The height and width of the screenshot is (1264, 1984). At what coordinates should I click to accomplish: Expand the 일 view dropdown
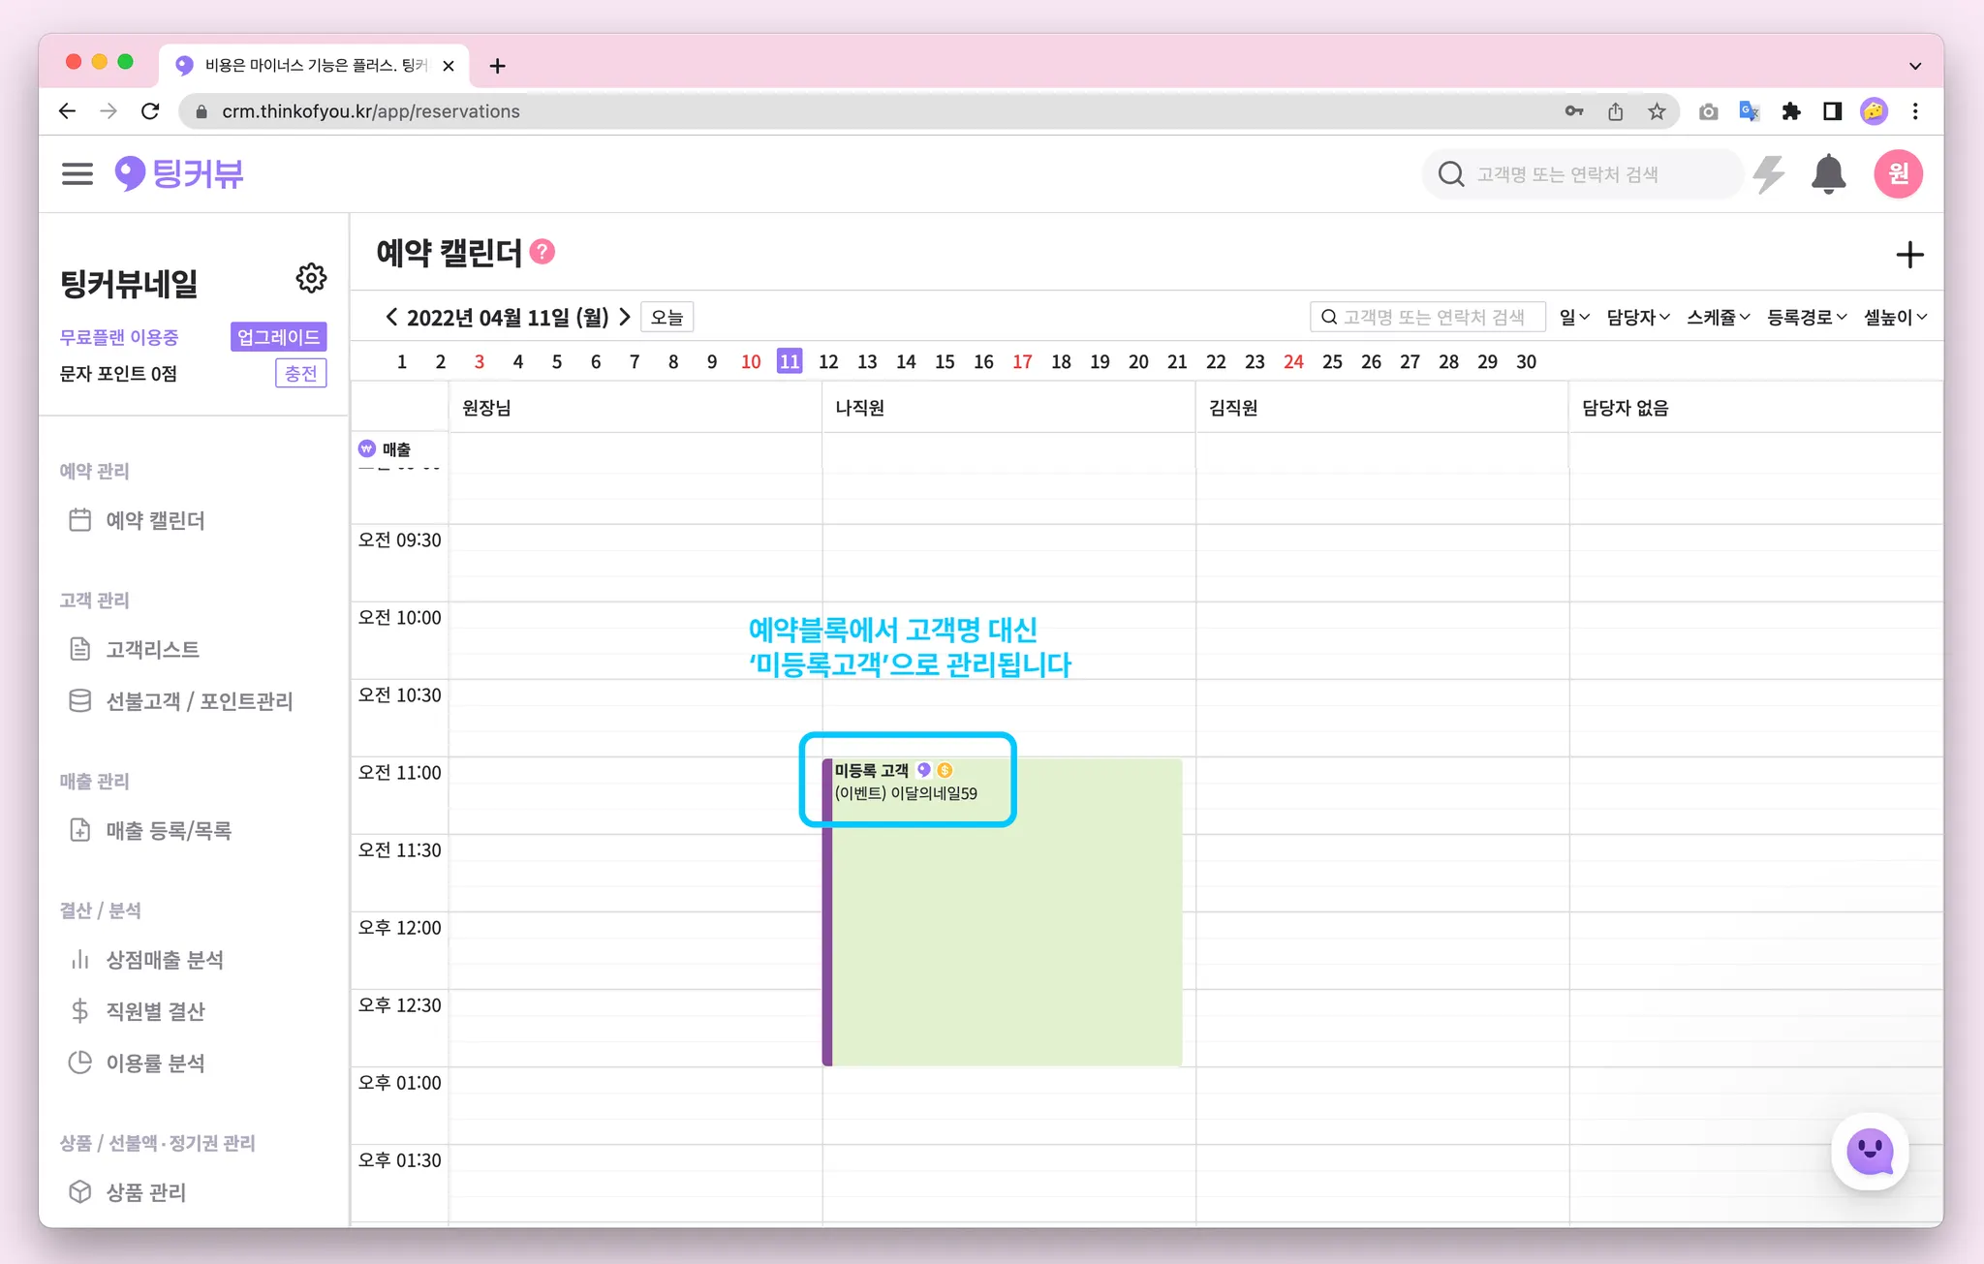1574,317
